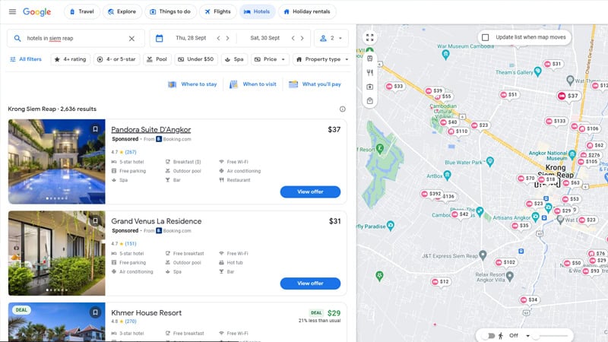Expand the Price filter dropdown
The image size is (608, 342).
(270, 59)
